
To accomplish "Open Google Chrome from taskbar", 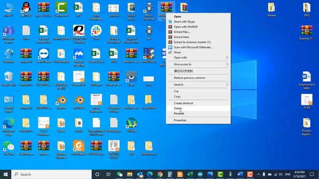I will [160, 175].
